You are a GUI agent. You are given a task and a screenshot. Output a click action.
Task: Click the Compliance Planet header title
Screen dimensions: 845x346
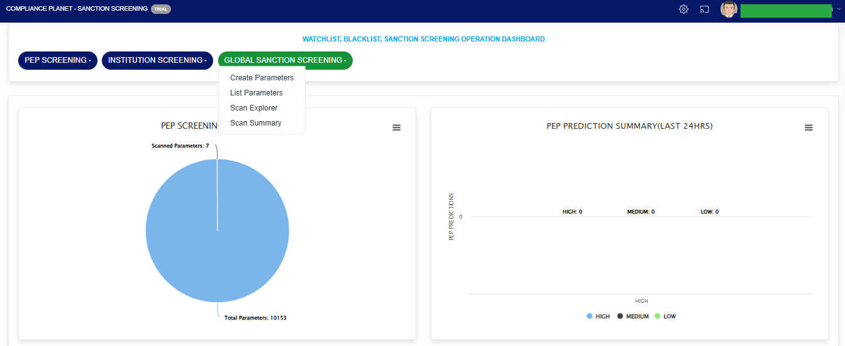coord(77,9)
